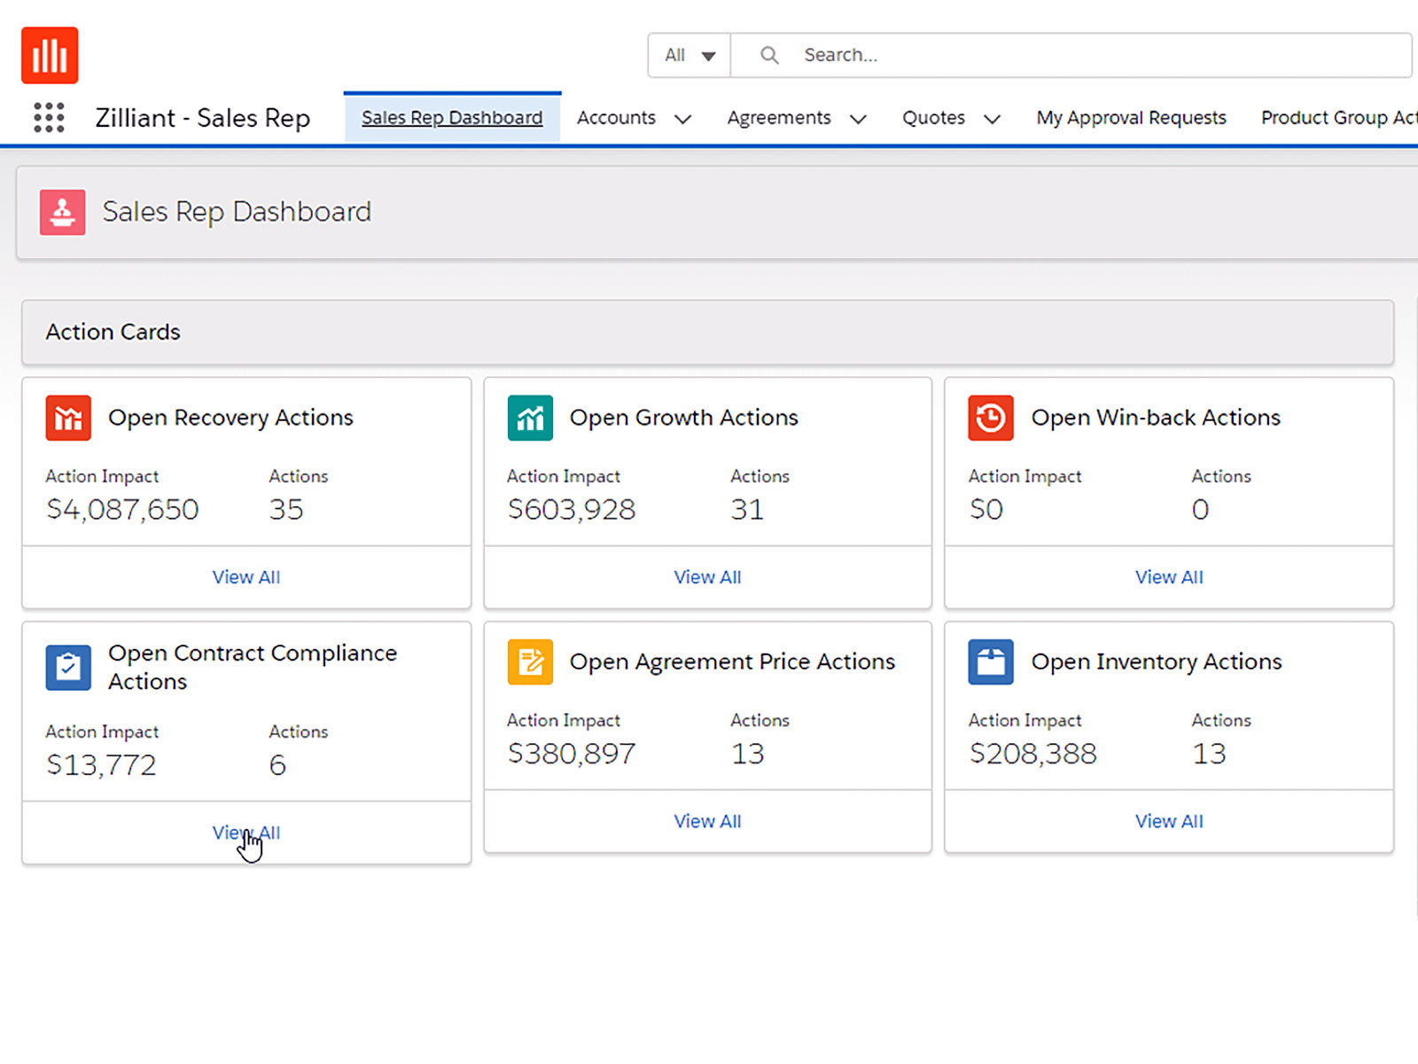The width and height of the screenshot is (1418, 1064).
Task: Expand the Quotes tab chevron
Action: click(993, 119)
